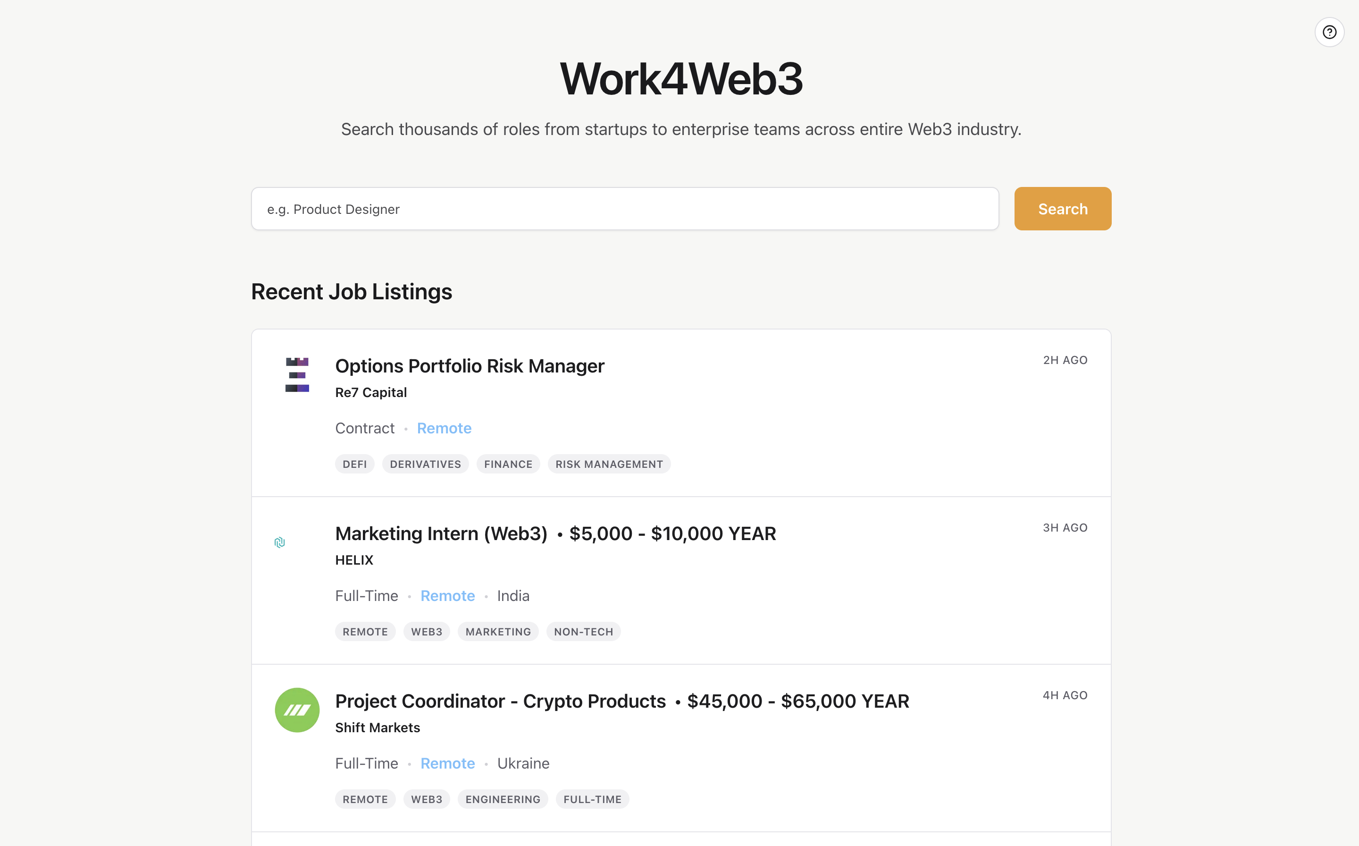Select the MARKETING tag
1359x846 pixels.
(x=498, y=632)
